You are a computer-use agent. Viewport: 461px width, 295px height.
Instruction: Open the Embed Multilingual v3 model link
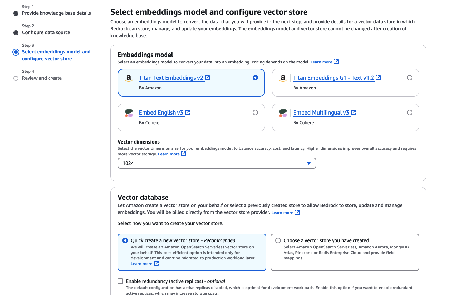point(321,112)
